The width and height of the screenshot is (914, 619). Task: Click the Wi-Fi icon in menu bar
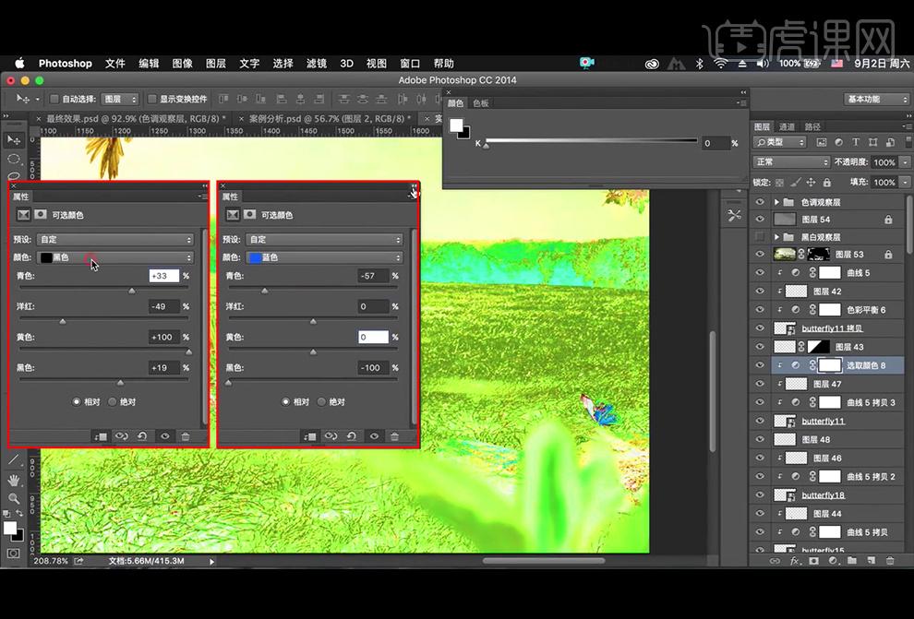coord(720,63)
